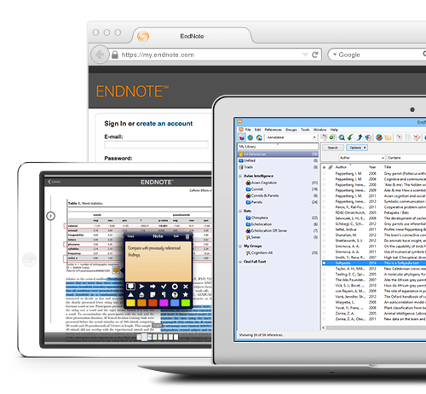The height and width of the screenshot is (394, 426).
Task: Reload the my.endnote.com page
Action: (x=314, y=55)
